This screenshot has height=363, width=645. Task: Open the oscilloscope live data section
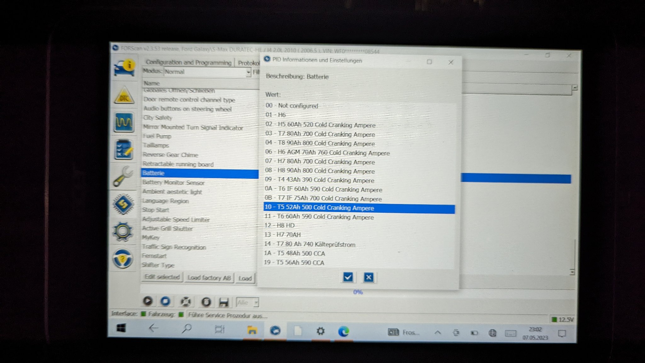pyautogui.click(x=124, y=122)
